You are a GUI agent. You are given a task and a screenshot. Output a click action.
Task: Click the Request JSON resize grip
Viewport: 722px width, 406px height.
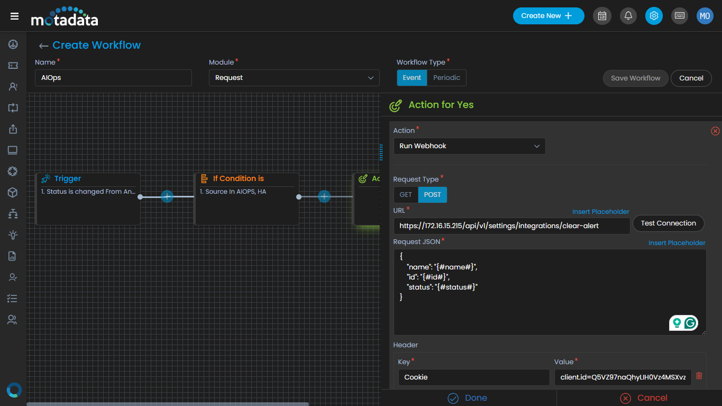[703, 332]
